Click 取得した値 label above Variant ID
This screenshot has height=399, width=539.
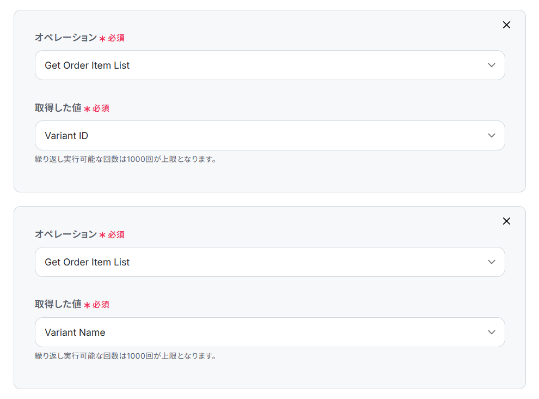point(58,108)
